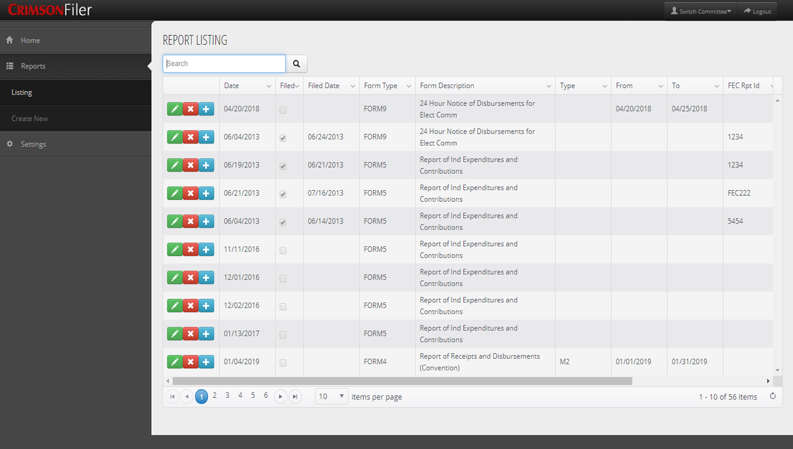793x449 pixels.
Task: Click the search magnifier button
Action: (x=297, y=63)
